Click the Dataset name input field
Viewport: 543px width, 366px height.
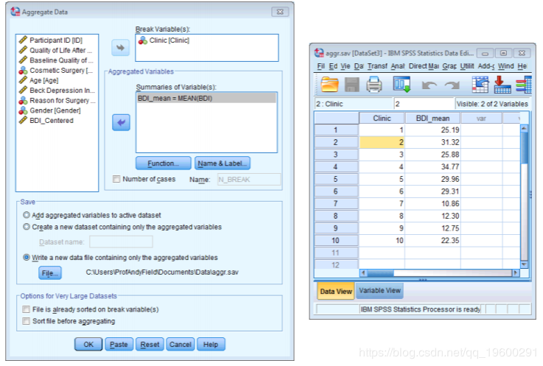(121, 242)
